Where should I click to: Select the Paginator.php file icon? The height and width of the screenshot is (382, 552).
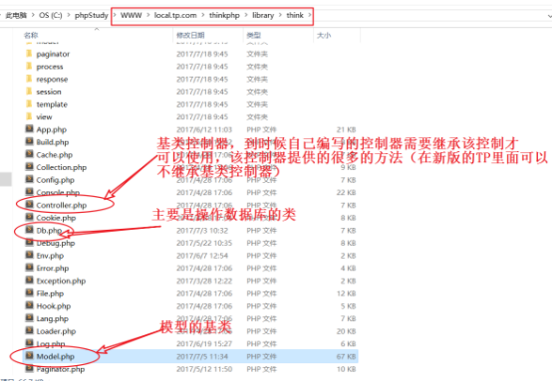click(x=30, y=369)
